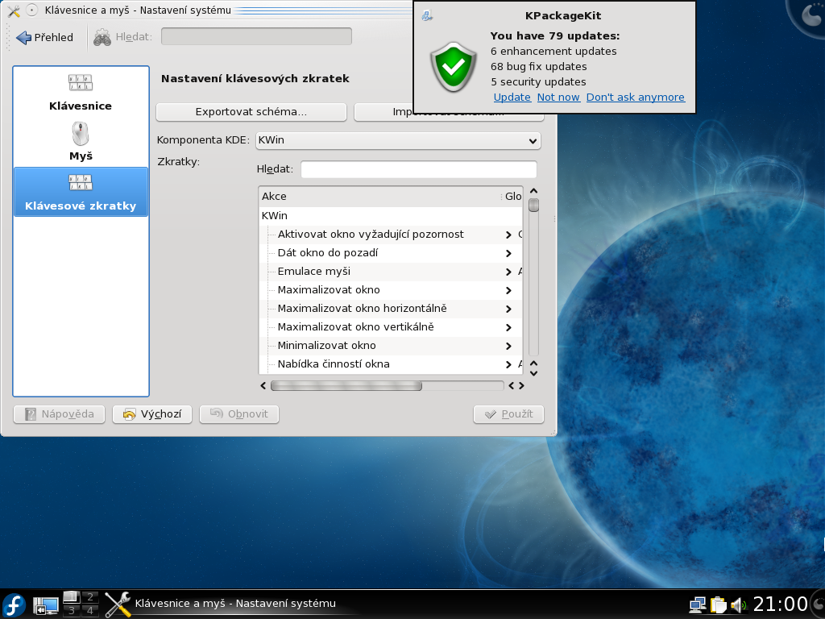825x619 pixels.
Task: Select row Aktivovat okno vyžadující pozornost
Action: click(x=391, y=235)
